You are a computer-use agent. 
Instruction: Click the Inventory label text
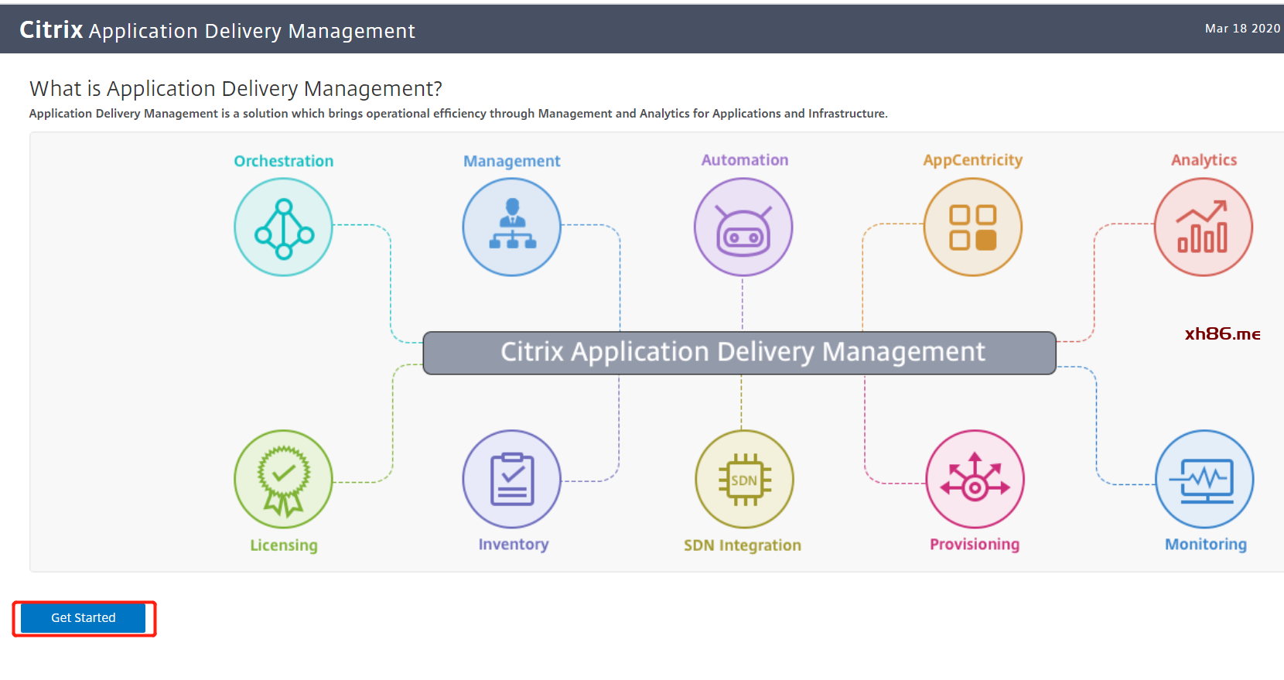pyautogui.click(x=514, y=545)
